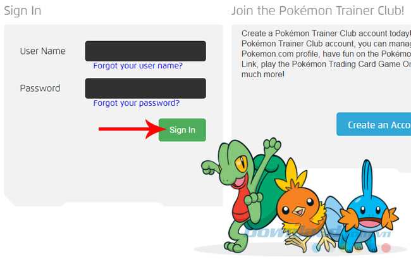Click the Download.com.vn watermark text
The height and width of the screenshot is (259, 411).
click(319, 232)
